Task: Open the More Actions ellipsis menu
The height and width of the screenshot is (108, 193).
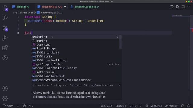Action: [x=188, y=7]
